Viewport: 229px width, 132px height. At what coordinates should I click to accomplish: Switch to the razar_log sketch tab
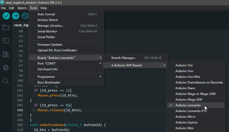point(21,25)
